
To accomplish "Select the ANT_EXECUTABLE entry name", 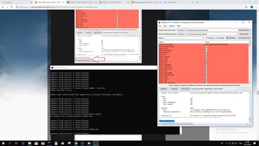I will [166, 45].
